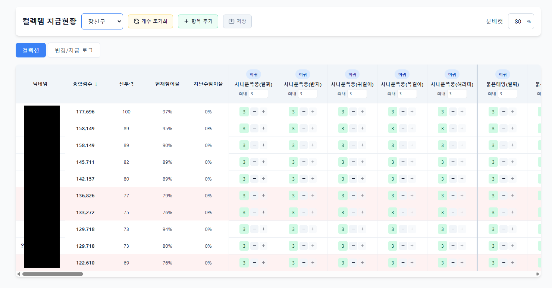
Task: Click the 항목 추가 button
Action: coord(198,21)
